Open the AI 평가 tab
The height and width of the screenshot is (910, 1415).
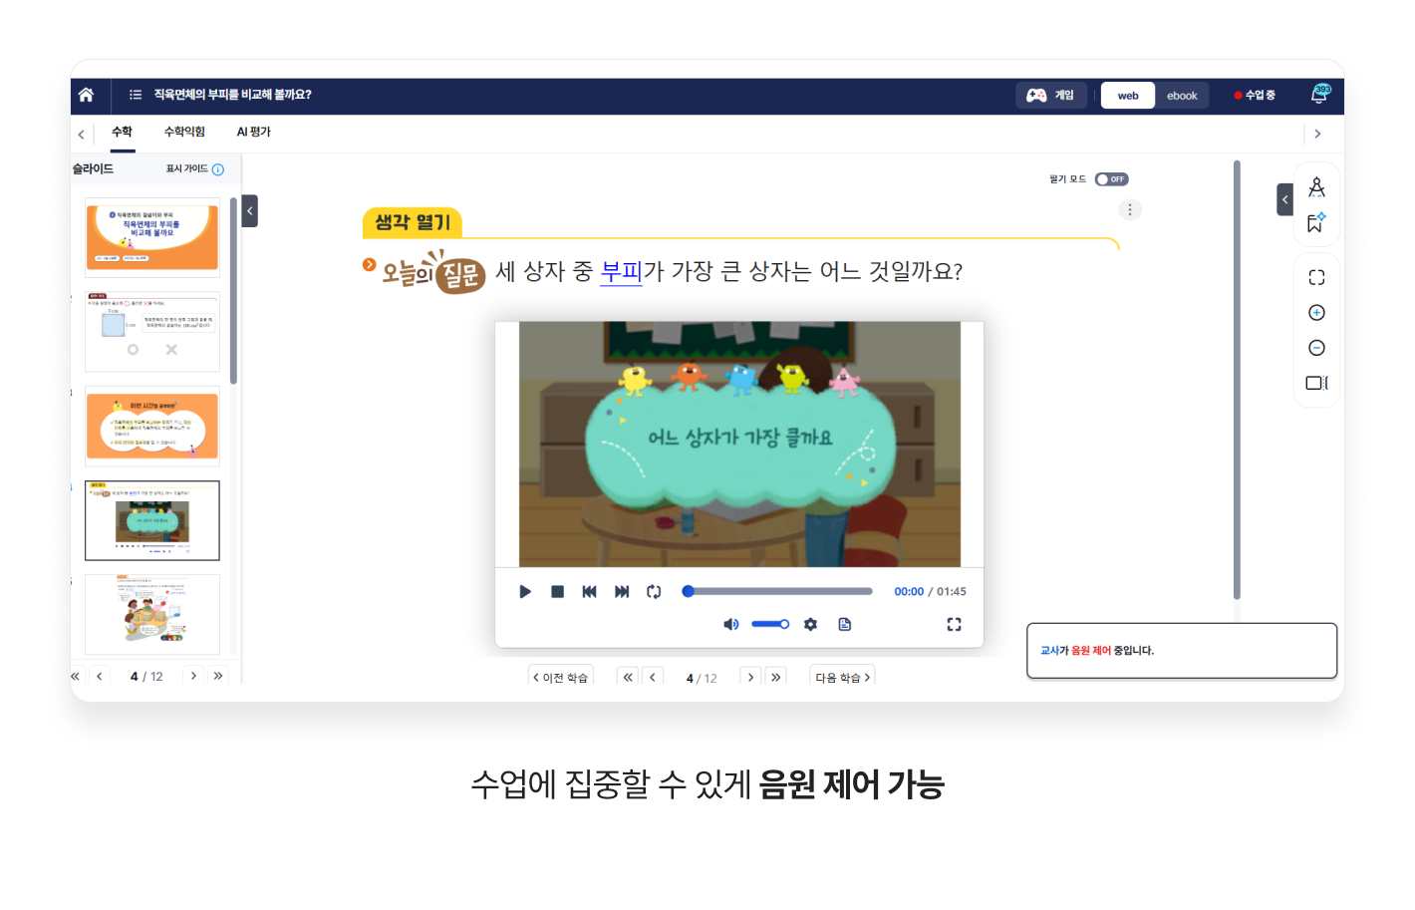coord(253,132)
